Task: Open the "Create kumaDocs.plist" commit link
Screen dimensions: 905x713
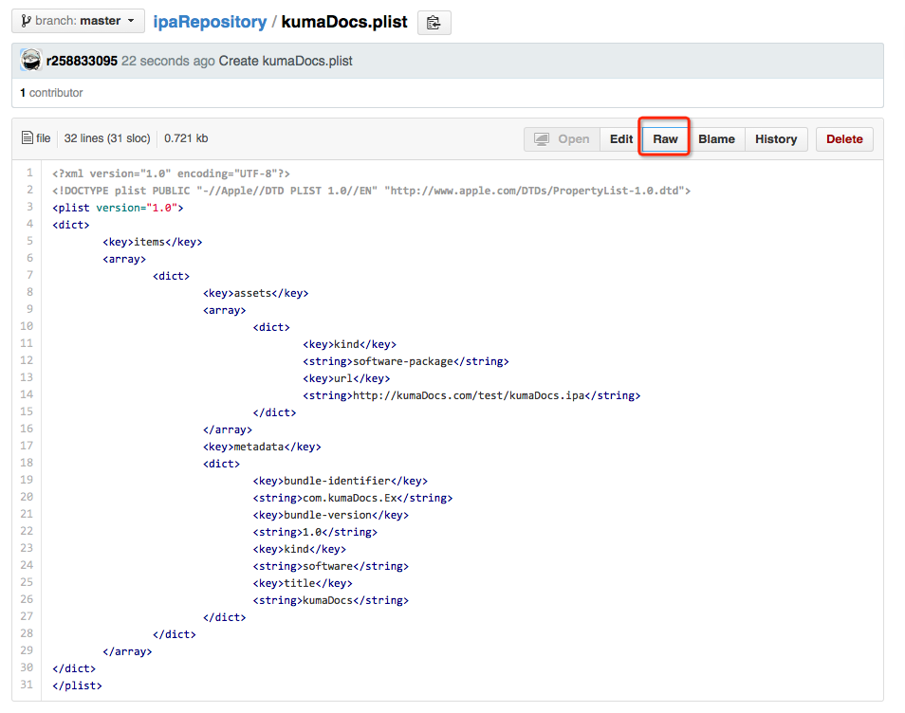Action: [286, 61]
